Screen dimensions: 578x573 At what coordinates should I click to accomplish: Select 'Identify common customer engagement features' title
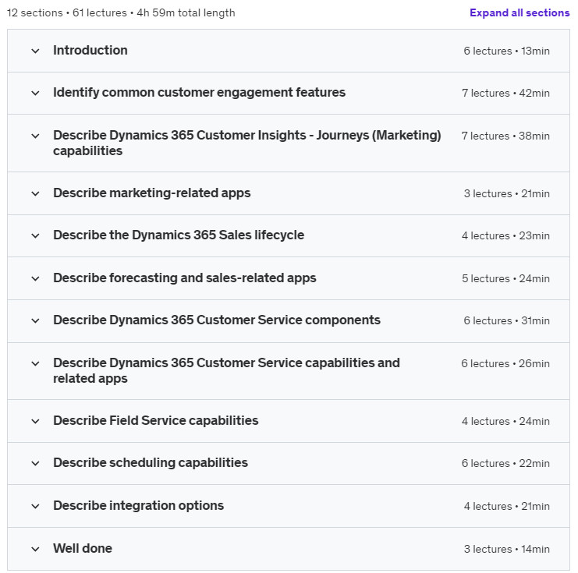pos(199,93)
